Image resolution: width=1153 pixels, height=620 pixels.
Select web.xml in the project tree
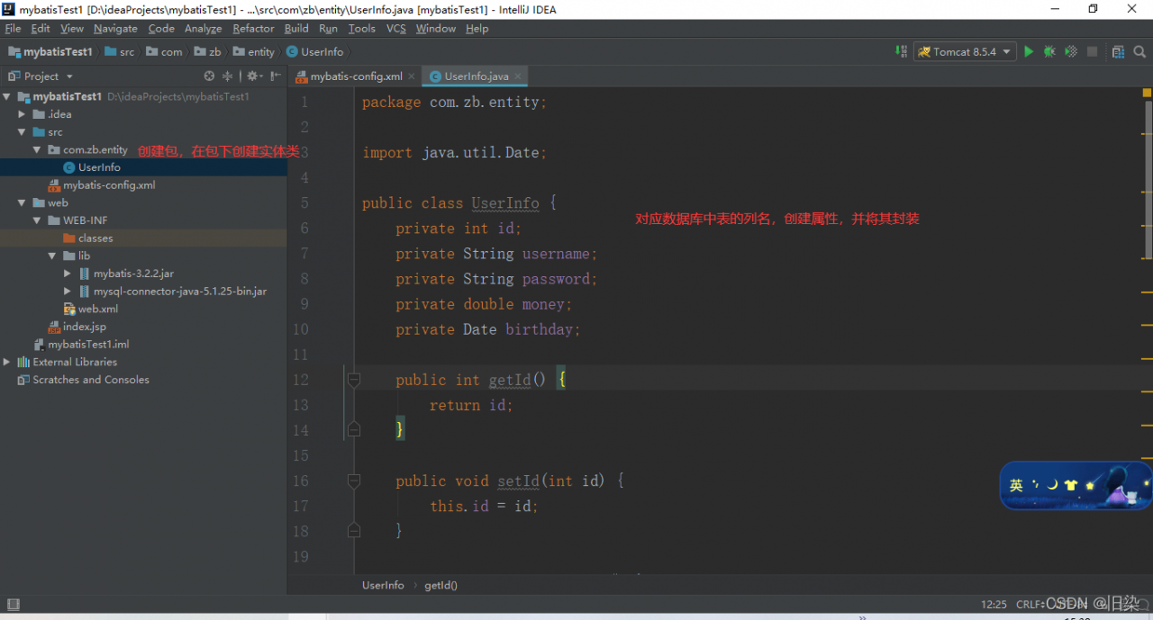97,309
